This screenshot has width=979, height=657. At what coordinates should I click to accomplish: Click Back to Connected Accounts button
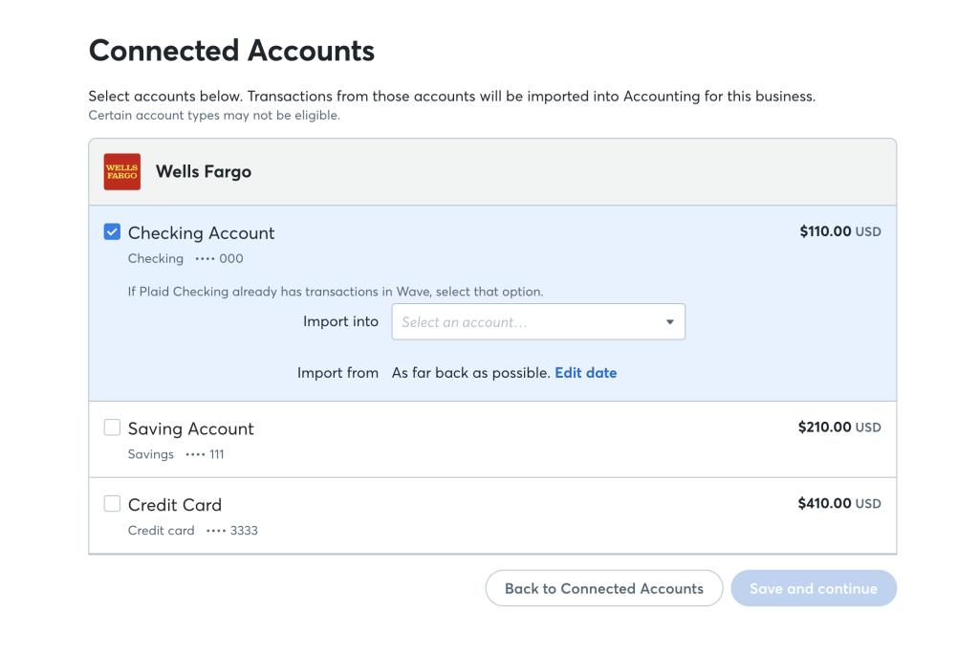tap(604, 588)
